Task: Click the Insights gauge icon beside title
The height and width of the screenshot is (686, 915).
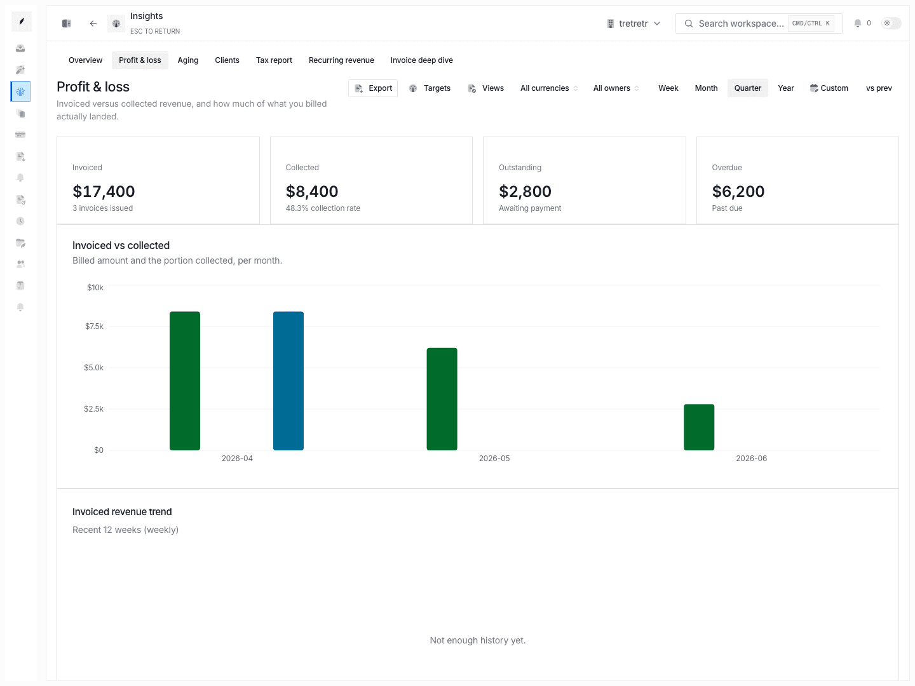Action: tap(116, 24)
